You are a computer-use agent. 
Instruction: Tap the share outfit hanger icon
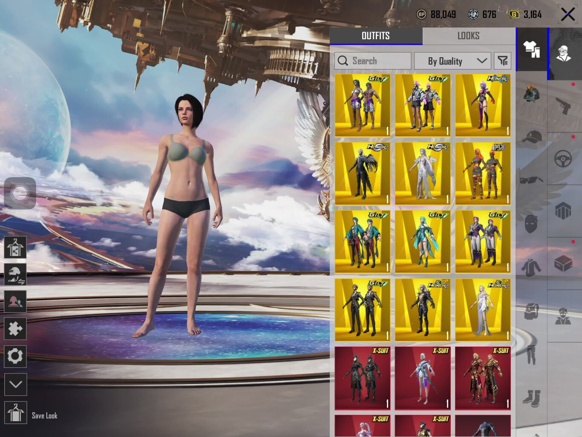point(15,247)
